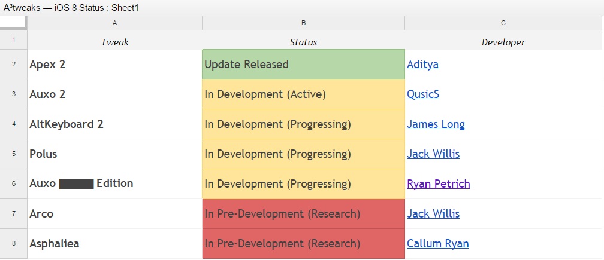This screenshot has width=604, height=260.
Task: Select column A header
Action: point(115,23)
